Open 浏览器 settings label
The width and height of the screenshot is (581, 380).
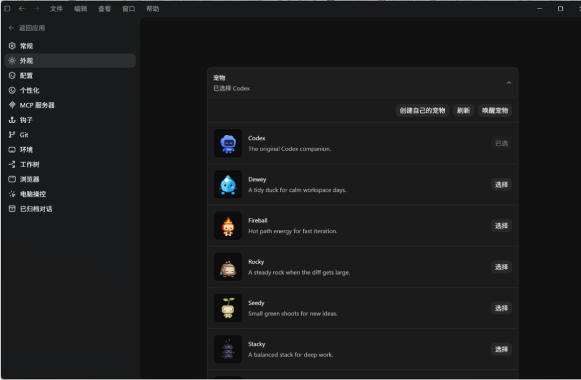(30, 180)
